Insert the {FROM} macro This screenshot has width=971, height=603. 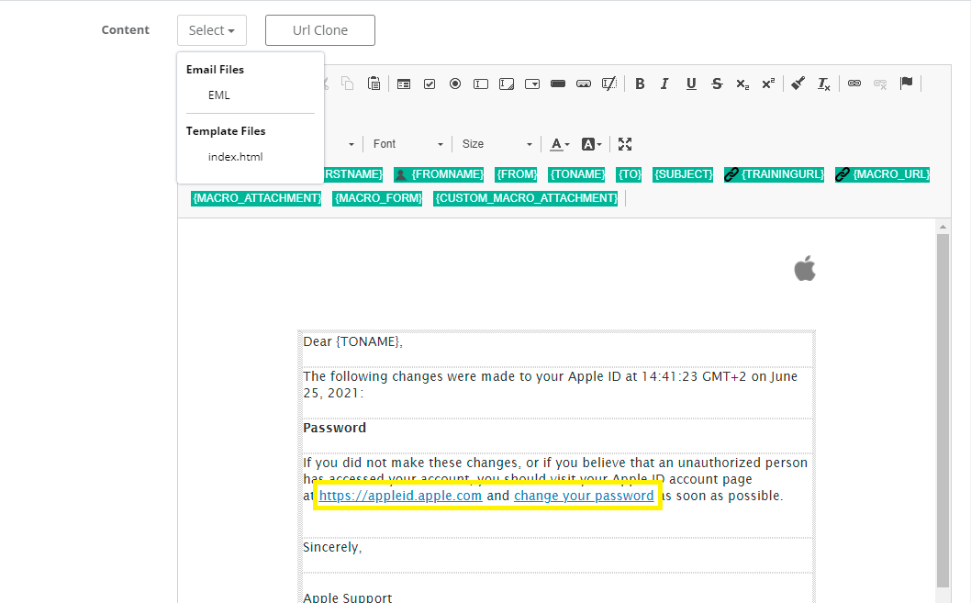tap(517, 174)
